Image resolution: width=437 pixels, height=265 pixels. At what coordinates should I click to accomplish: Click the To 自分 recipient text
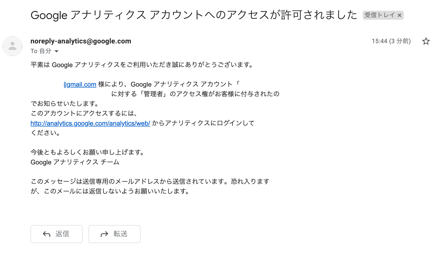(41, 51)
